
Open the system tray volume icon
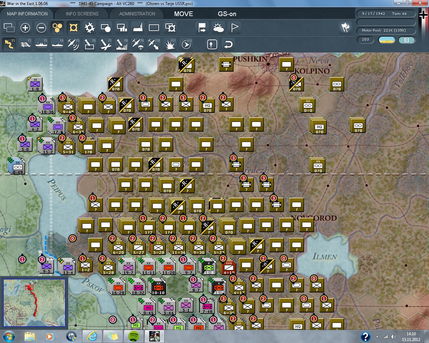click(x=393, y=336)
